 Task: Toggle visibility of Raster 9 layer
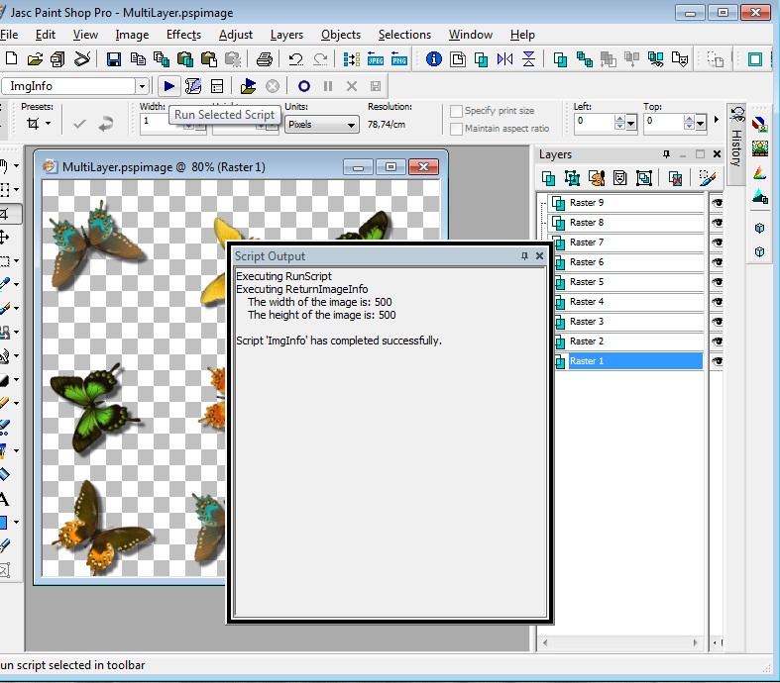pos(717,203)
